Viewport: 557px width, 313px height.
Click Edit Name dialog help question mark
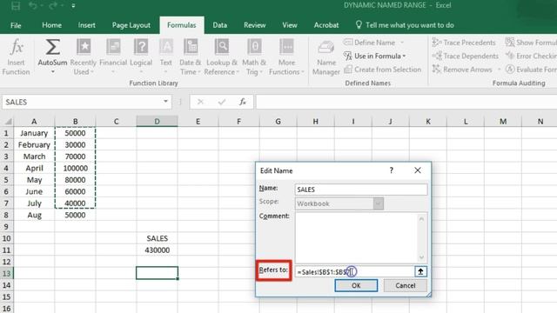click(391, 170)
